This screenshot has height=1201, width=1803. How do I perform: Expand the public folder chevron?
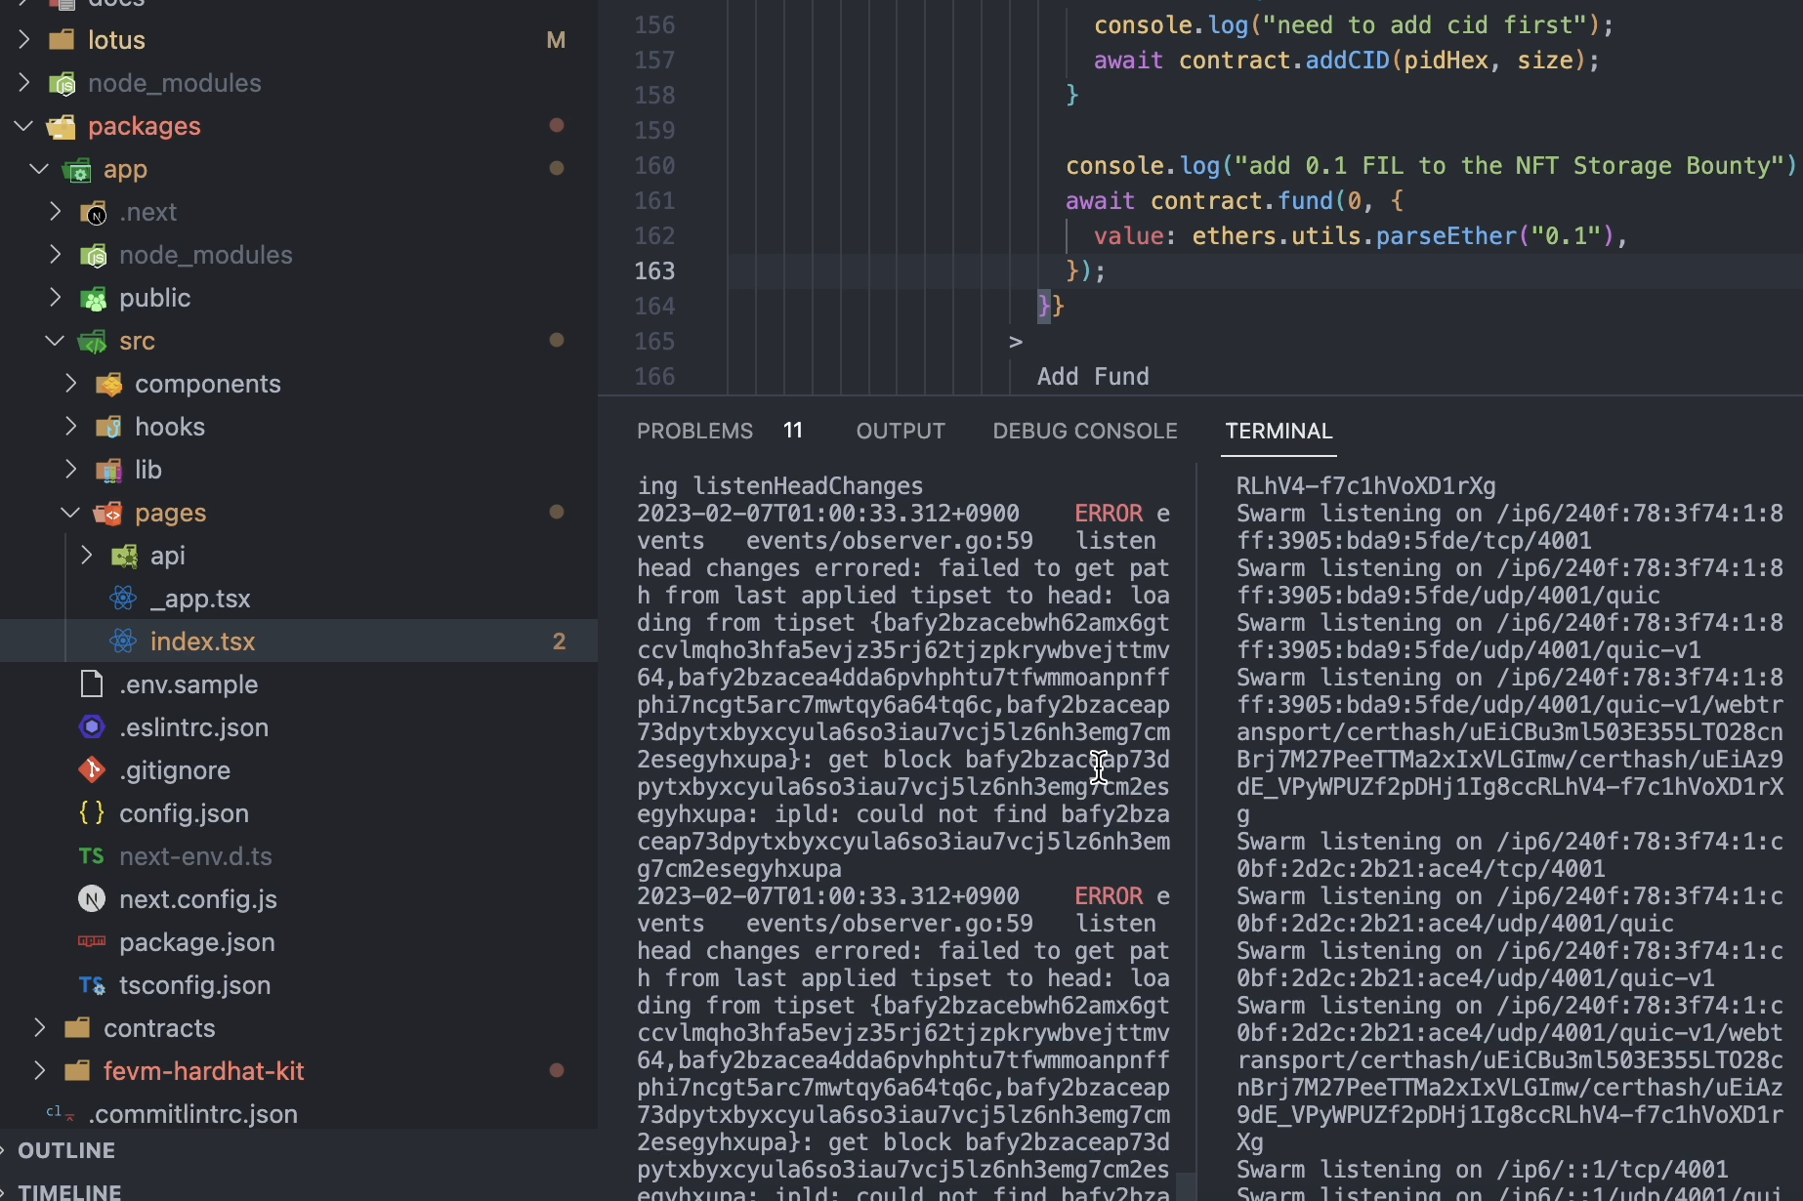pyautogui.click(x=56, y=298)
